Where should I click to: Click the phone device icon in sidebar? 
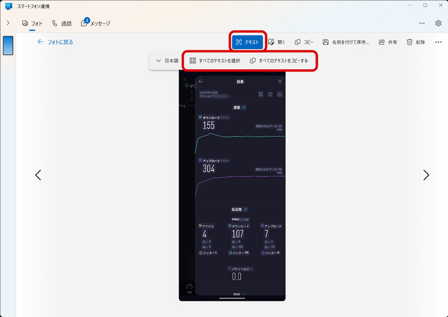(x=8, y=45)
